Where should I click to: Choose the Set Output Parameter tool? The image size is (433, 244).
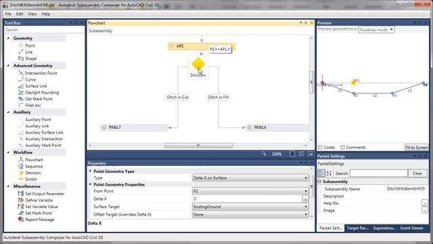pyautogui.click(x=41, y=194)
